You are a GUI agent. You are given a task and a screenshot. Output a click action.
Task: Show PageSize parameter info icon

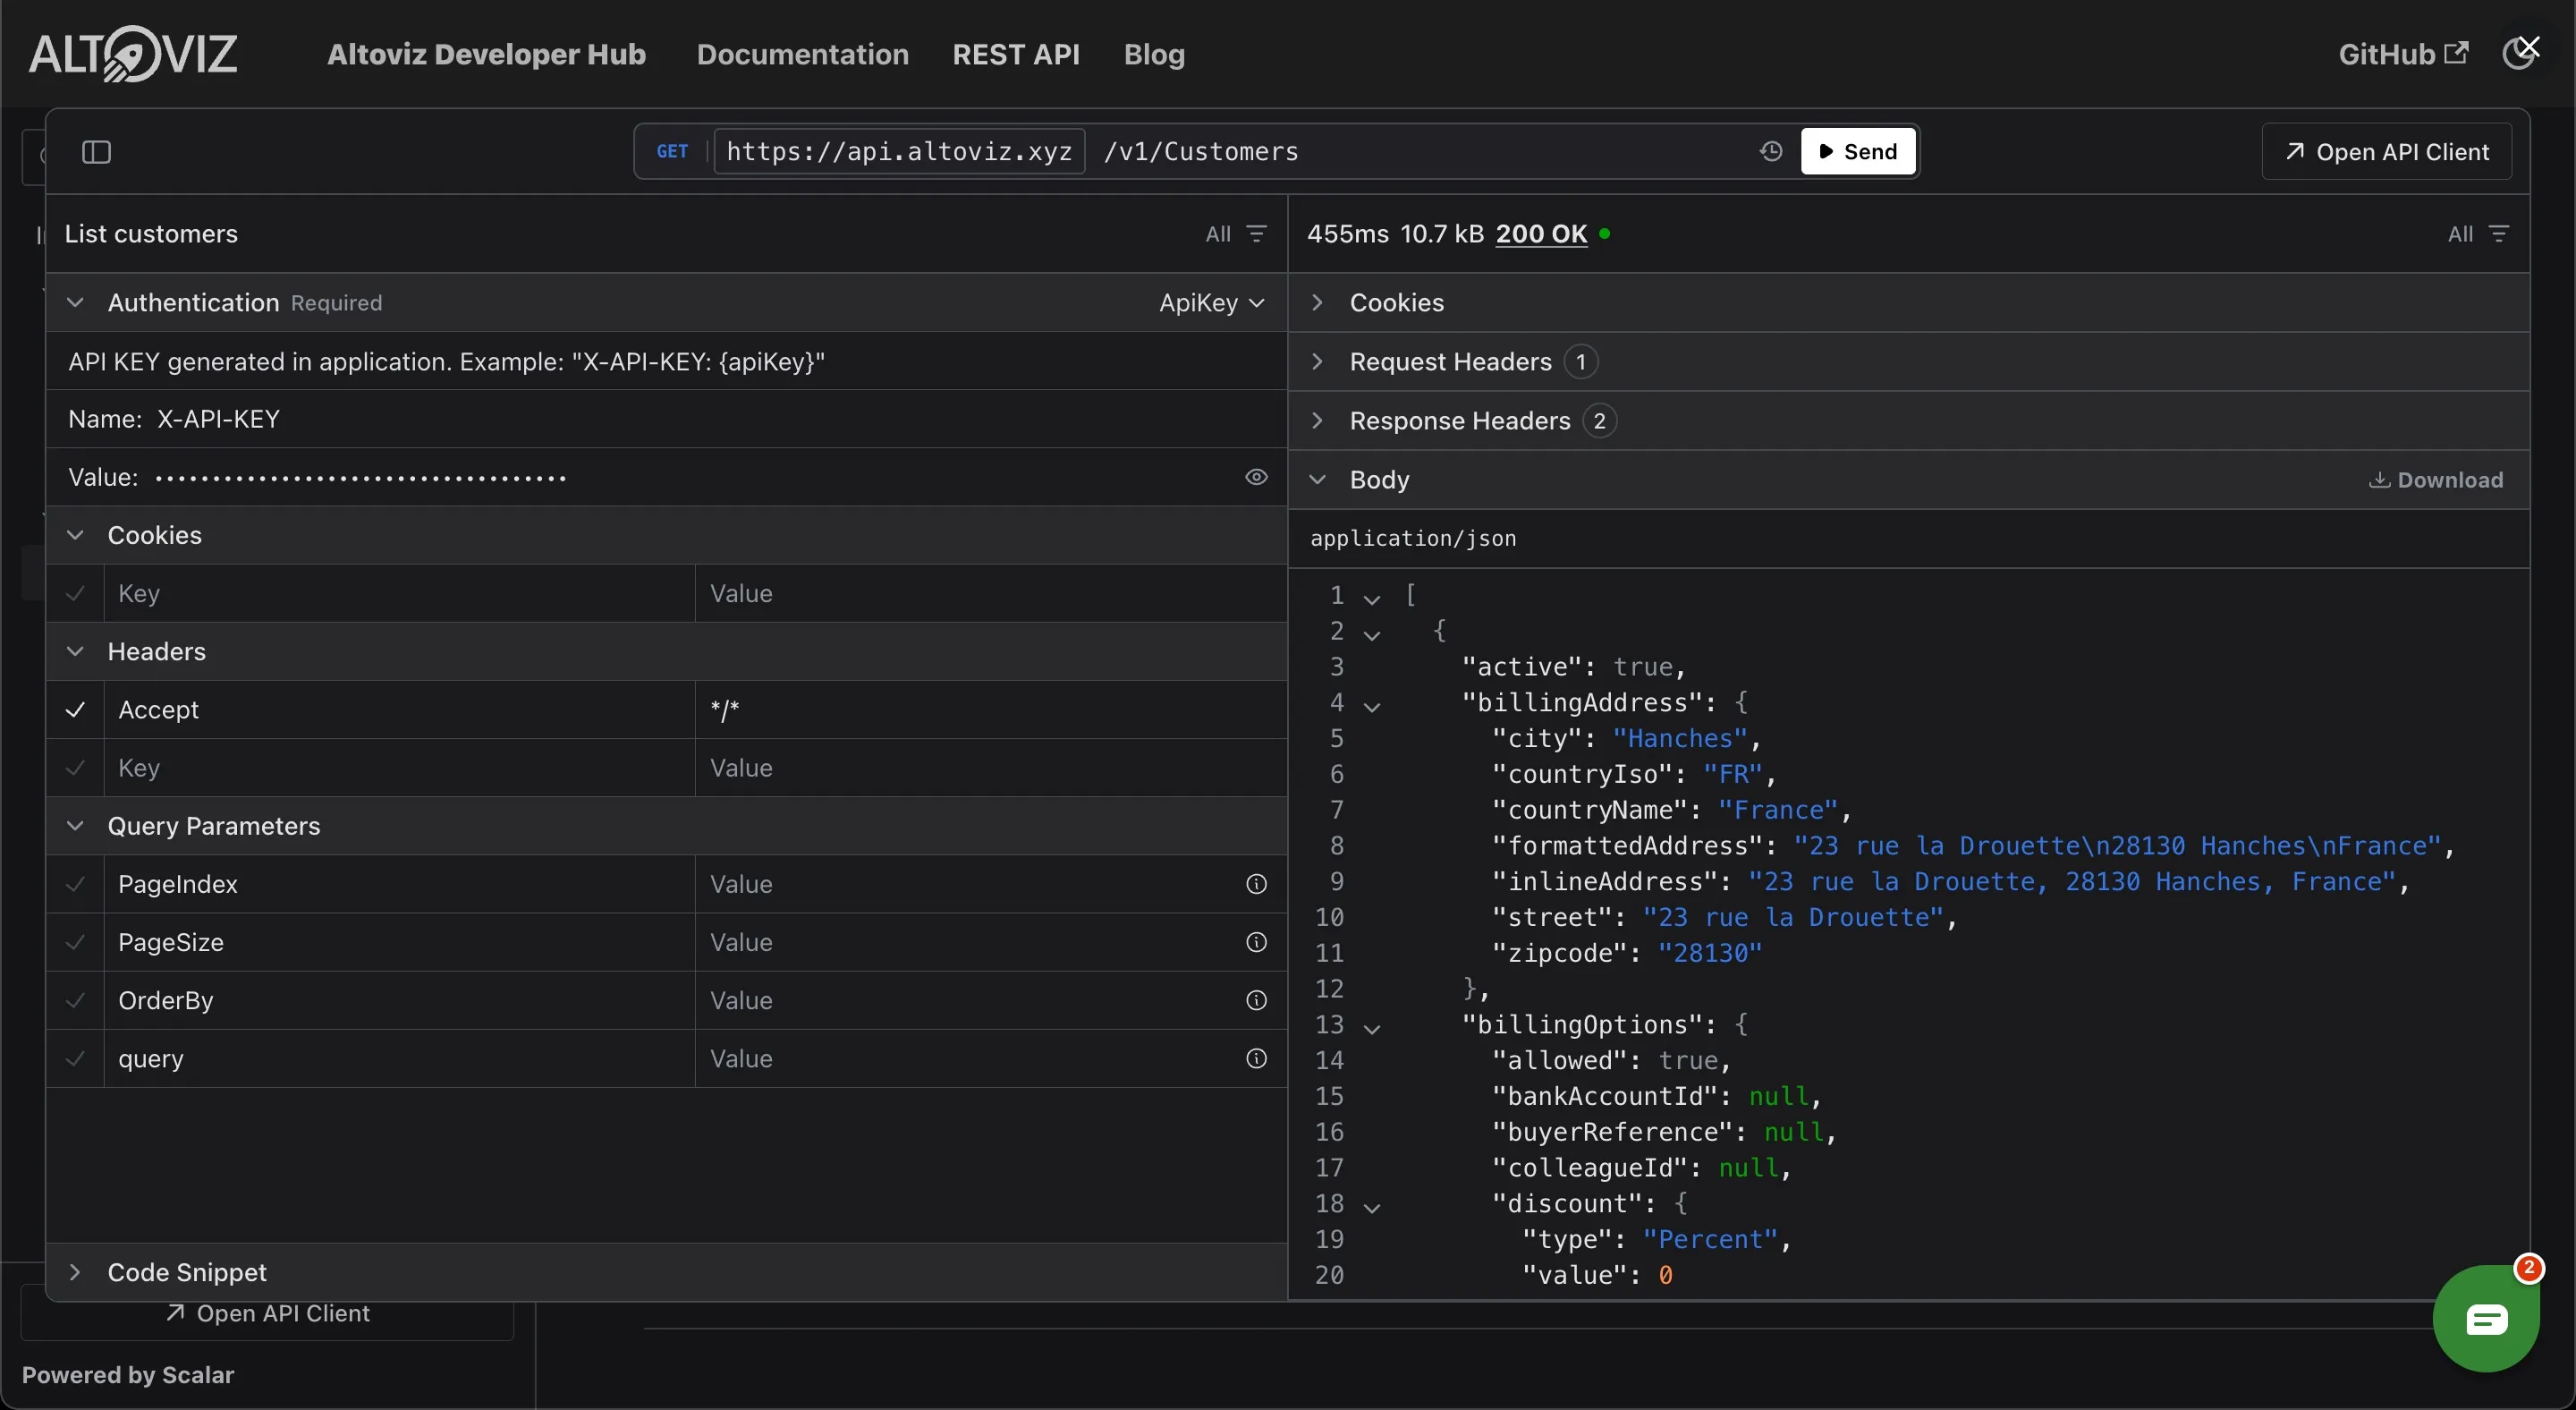click(x=1256, y=942)
